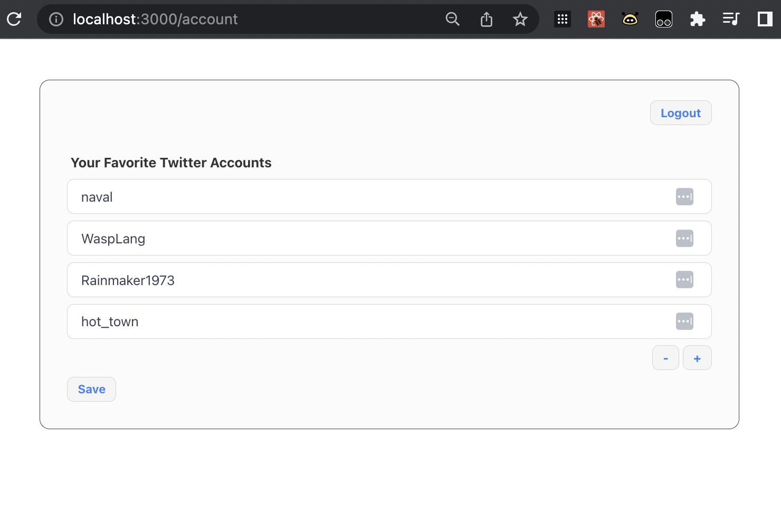Open the React developer tools extension icon
Viewport: 781px width, 511px height.
596,20
